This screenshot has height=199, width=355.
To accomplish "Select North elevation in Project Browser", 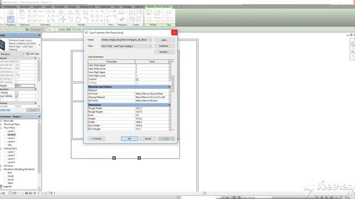I will tap(11, 176).
